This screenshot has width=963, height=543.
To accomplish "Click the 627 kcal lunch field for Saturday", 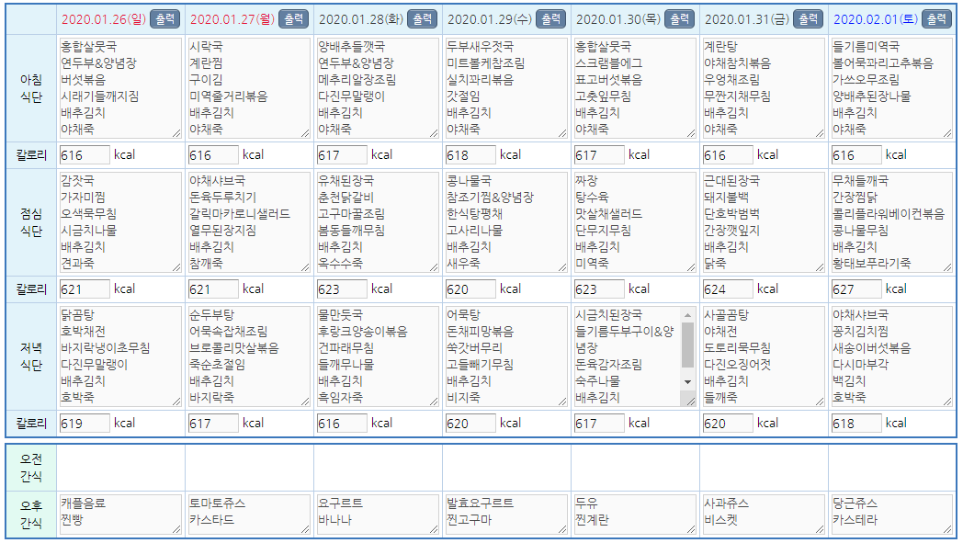I will pyautogui.click(x=856, y=289).
